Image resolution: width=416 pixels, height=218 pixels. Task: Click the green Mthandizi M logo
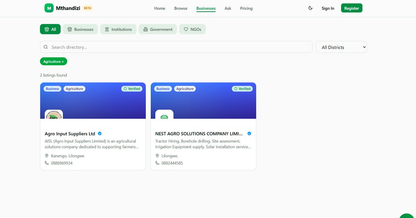49,8
